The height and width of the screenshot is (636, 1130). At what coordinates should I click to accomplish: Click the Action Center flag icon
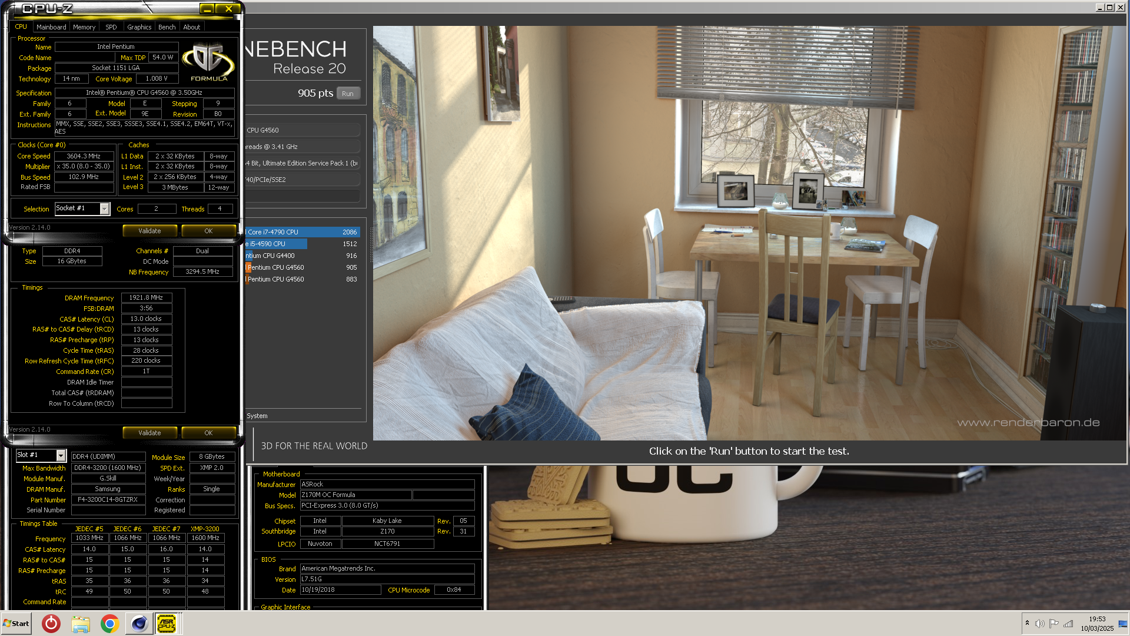1053,624
